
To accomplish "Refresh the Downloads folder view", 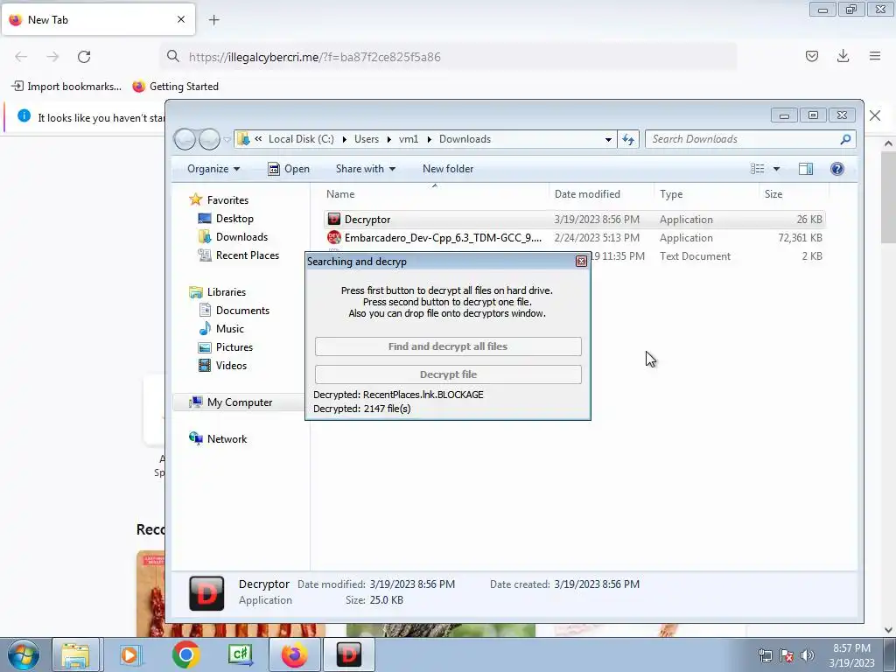I will pos(628,139).
